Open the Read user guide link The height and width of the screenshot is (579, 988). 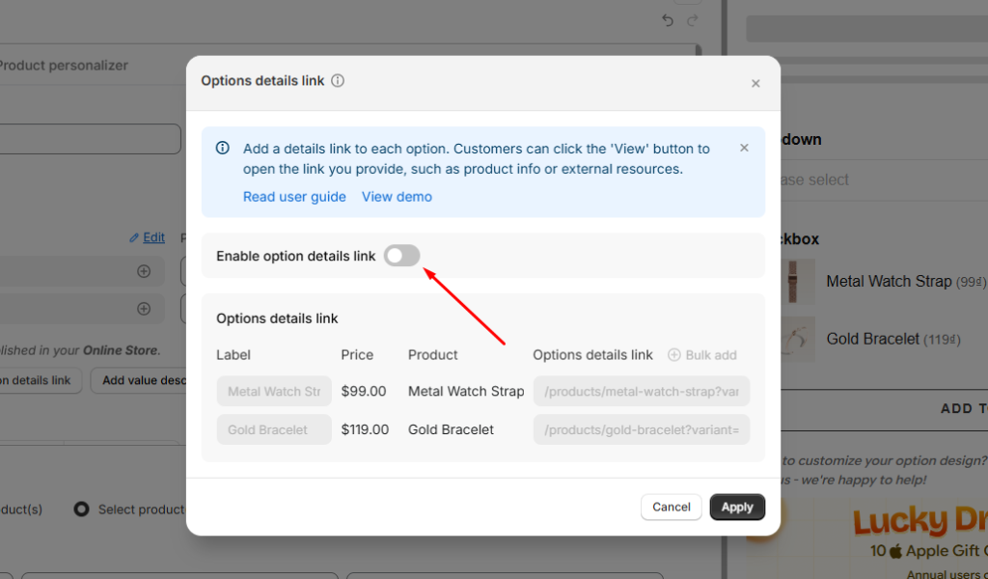294,197
